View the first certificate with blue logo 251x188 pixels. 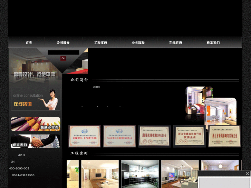tap(85, 136)
